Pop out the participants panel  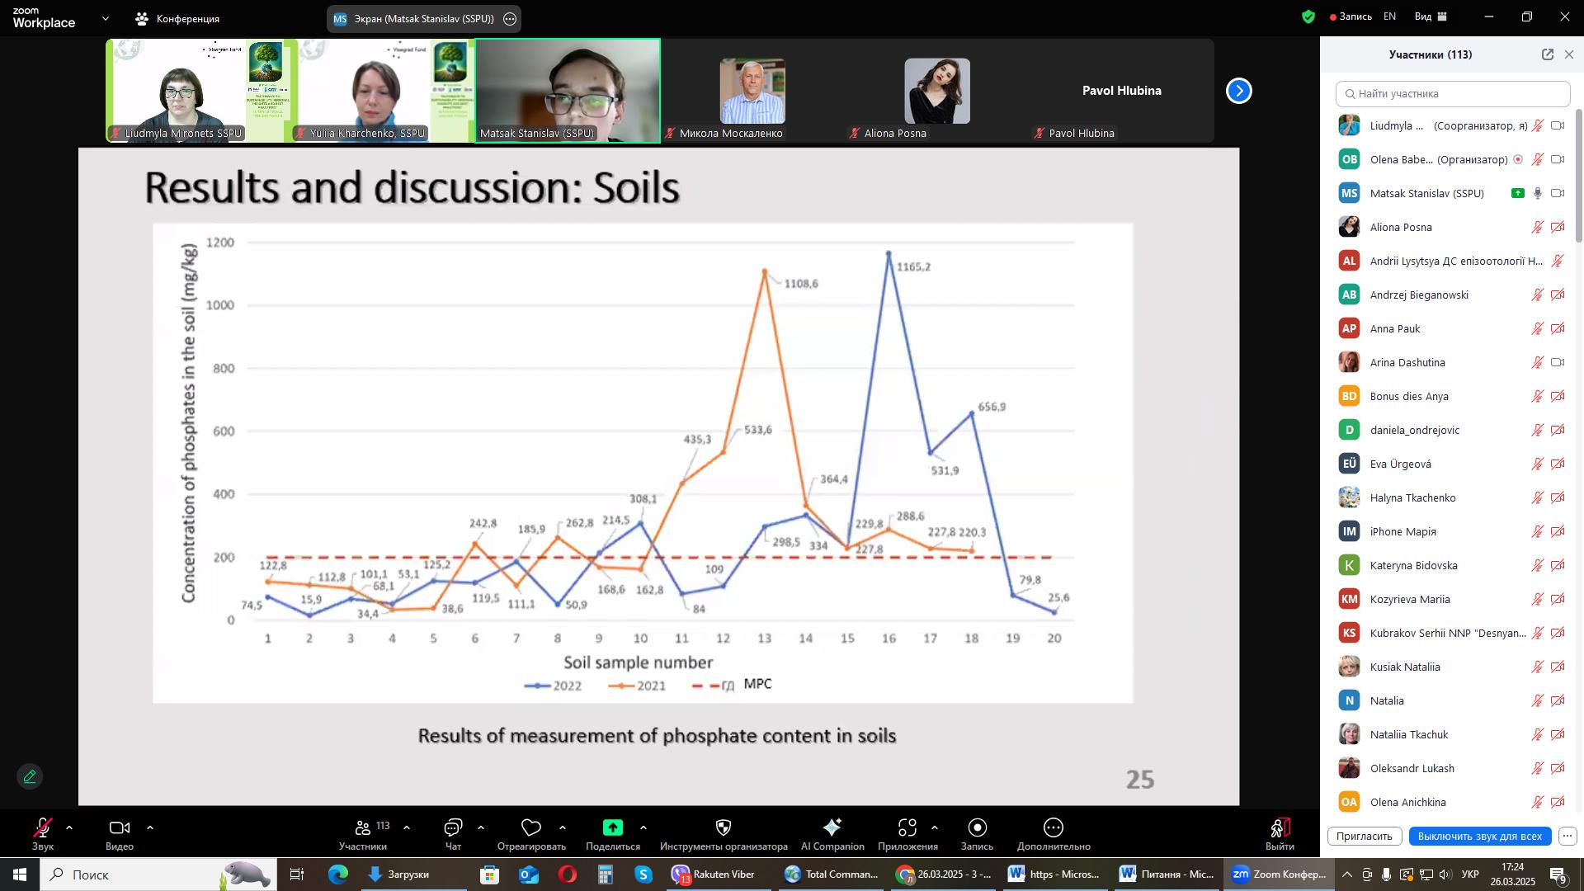pos(1547,54)
